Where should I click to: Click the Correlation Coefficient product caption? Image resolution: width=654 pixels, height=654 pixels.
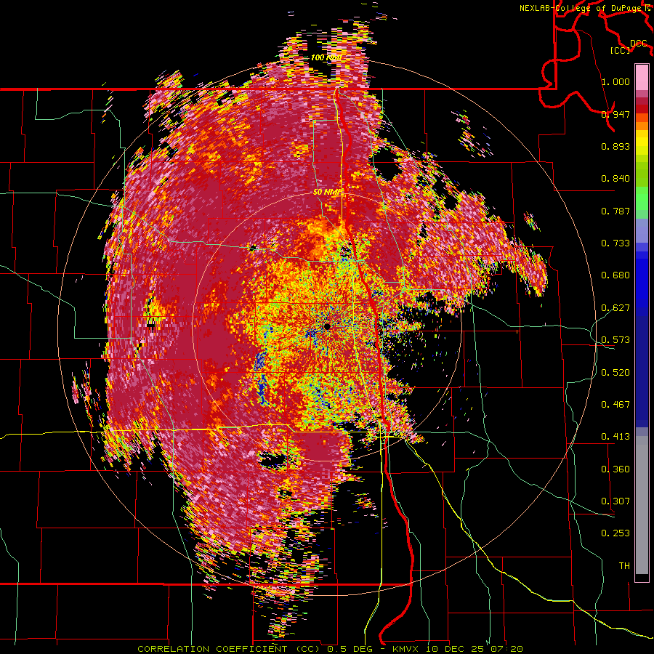(x=330, y=649)
